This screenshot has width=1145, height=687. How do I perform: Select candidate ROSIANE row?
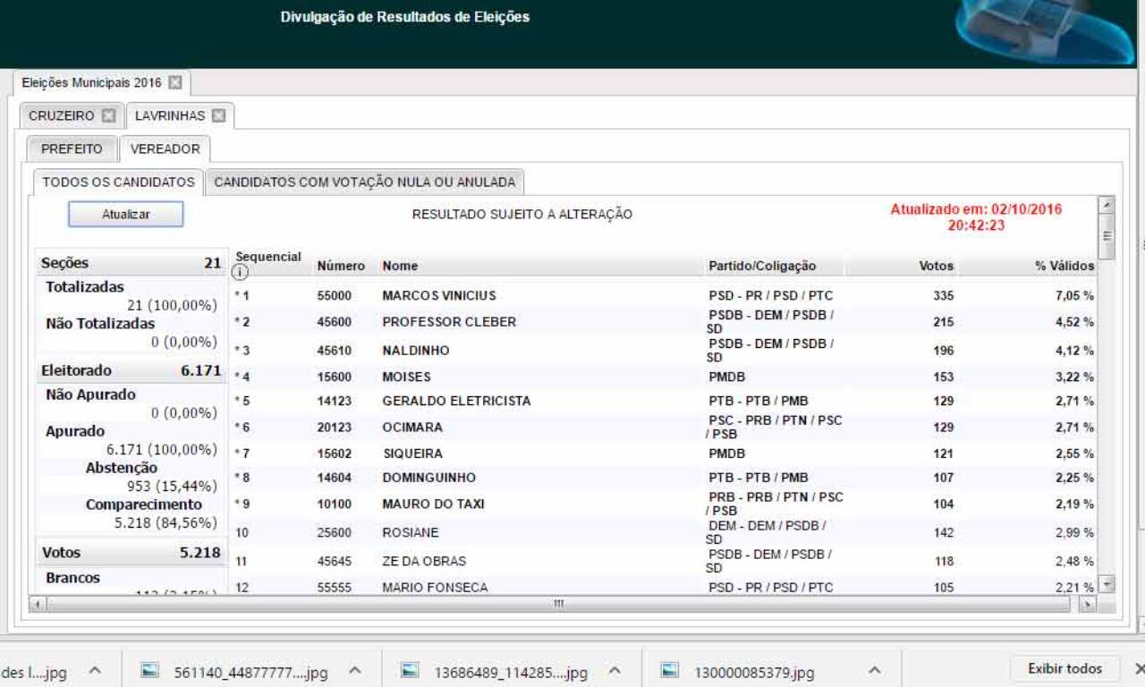click(x=663, y=533)
